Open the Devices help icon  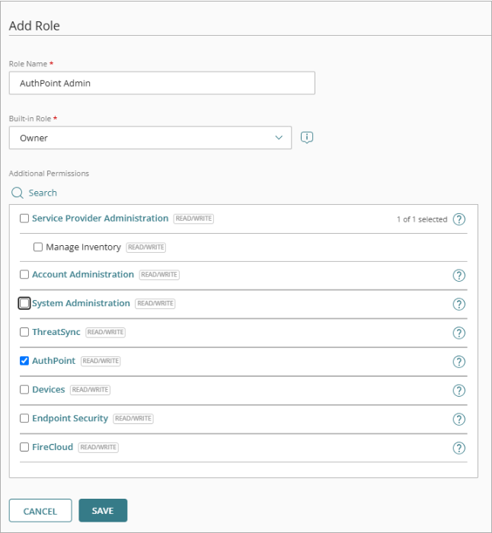[x=458, y=391]
